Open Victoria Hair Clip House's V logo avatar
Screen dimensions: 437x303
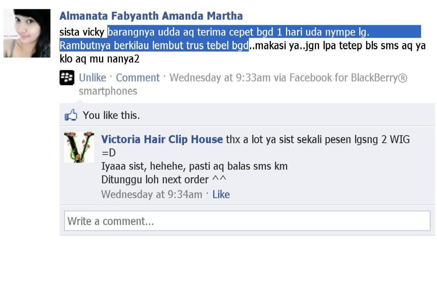[x=79, y=147]
